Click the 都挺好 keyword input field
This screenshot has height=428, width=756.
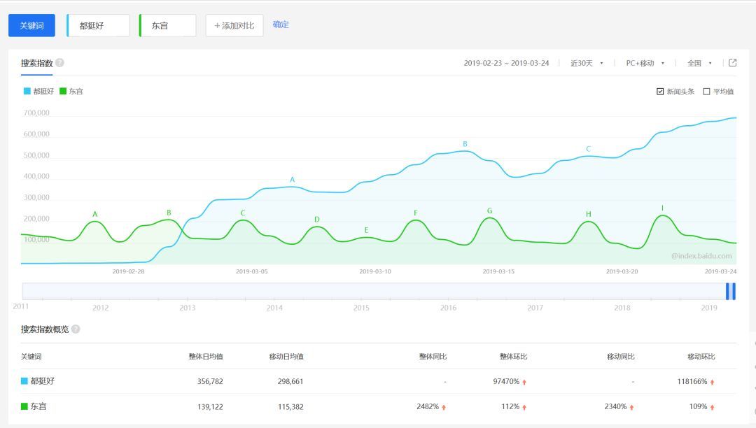pos(99,26)
